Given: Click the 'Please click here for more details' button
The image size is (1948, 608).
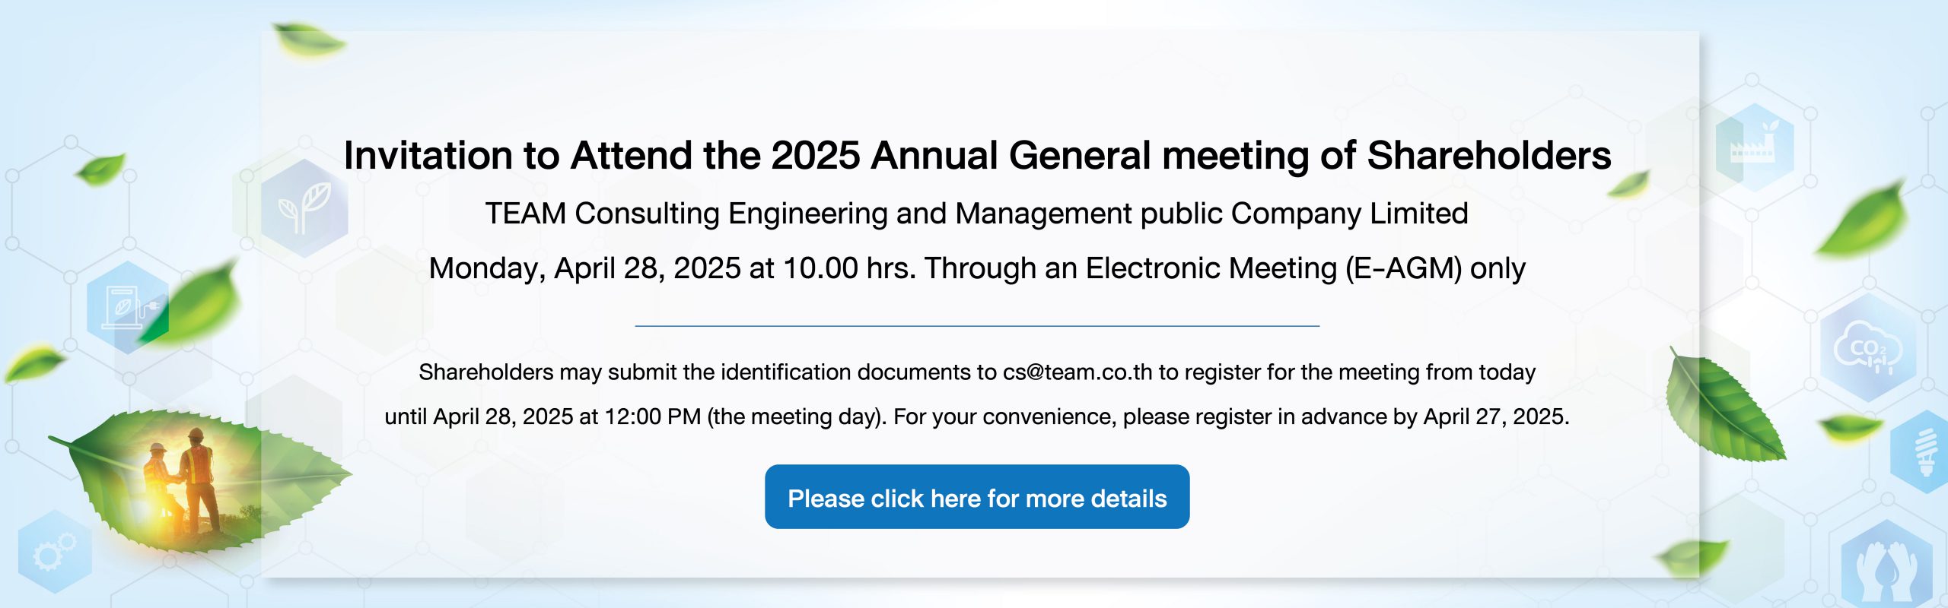Looking at the screenshot, I should [x=977, y=497].
